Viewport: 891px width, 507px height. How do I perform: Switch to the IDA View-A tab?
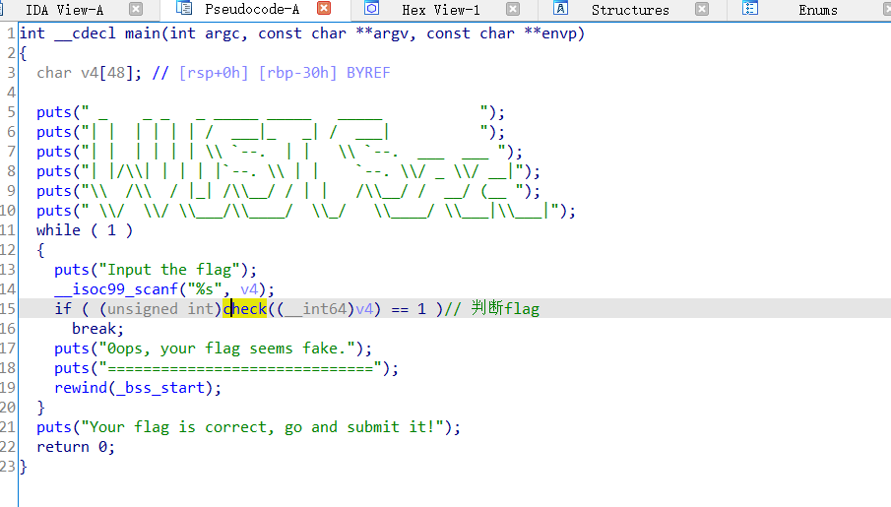pyautogui.click(x=64, y=10)
